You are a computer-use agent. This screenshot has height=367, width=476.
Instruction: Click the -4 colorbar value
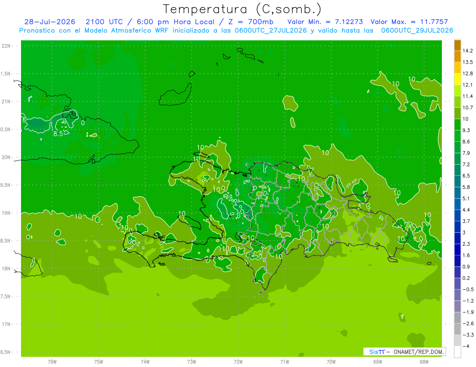point(466,346)
